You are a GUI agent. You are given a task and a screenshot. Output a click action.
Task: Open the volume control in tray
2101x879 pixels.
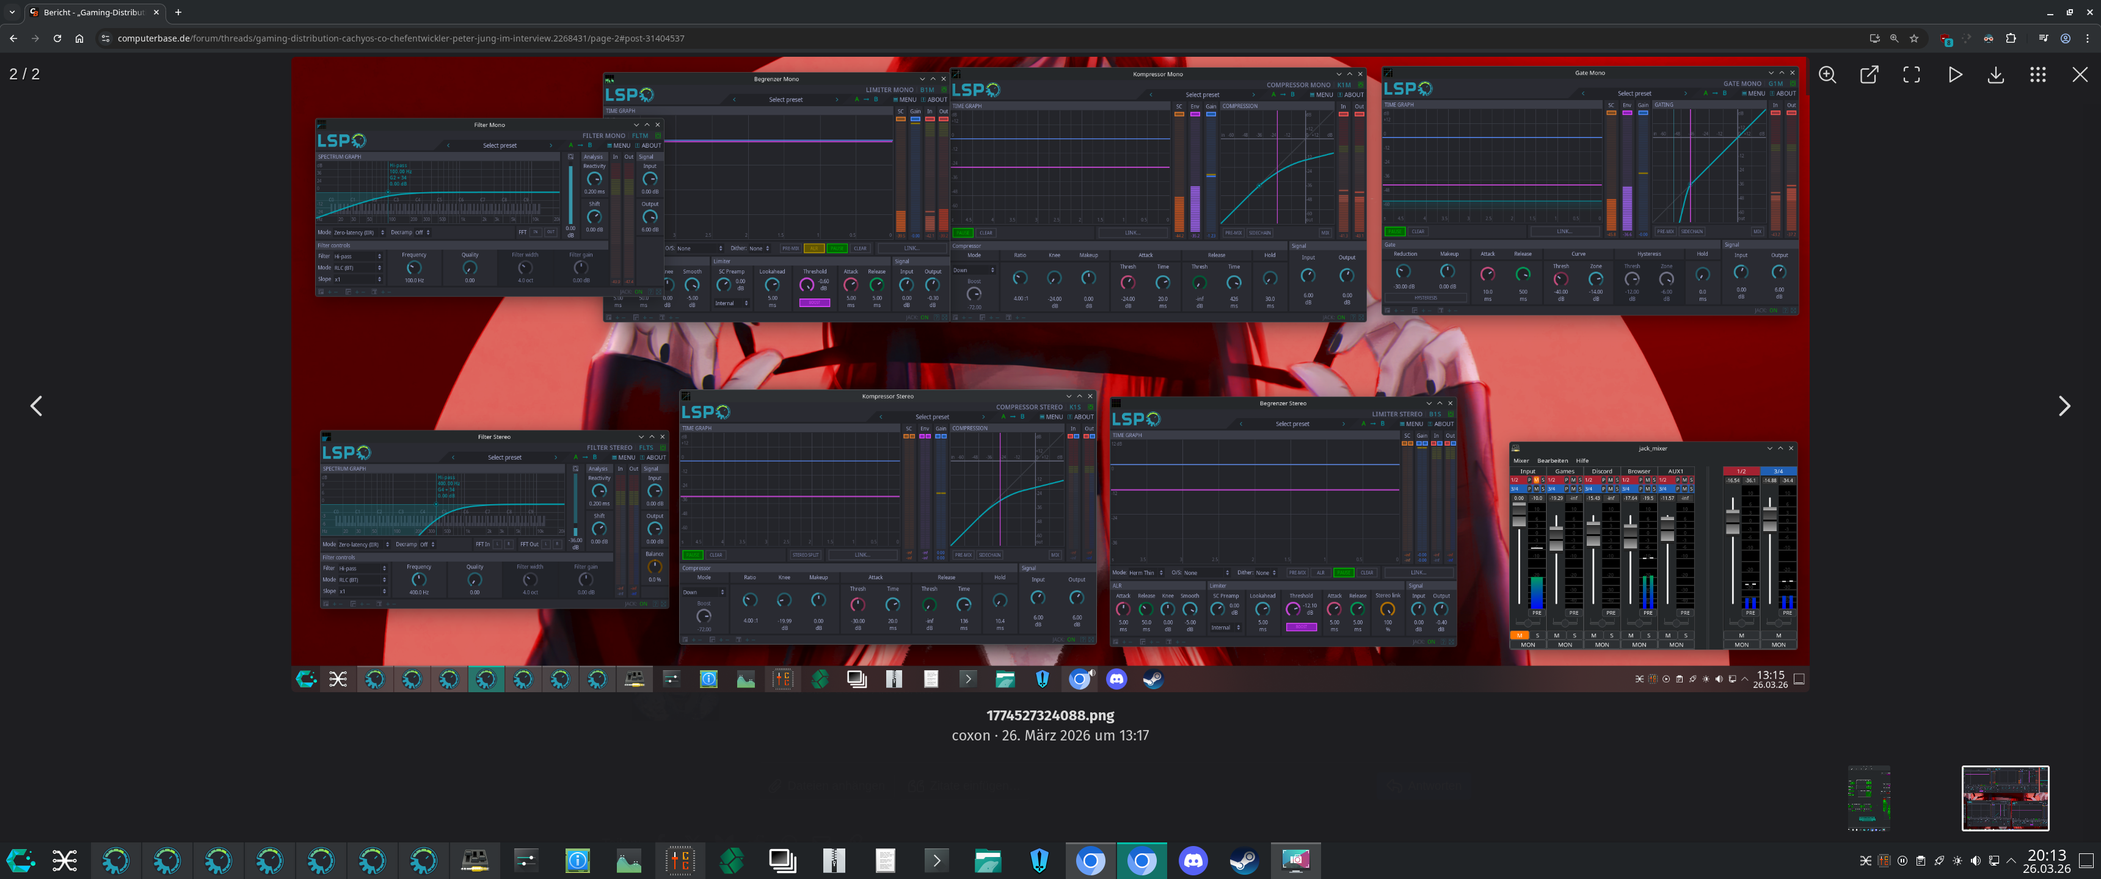click(1975, 860)
